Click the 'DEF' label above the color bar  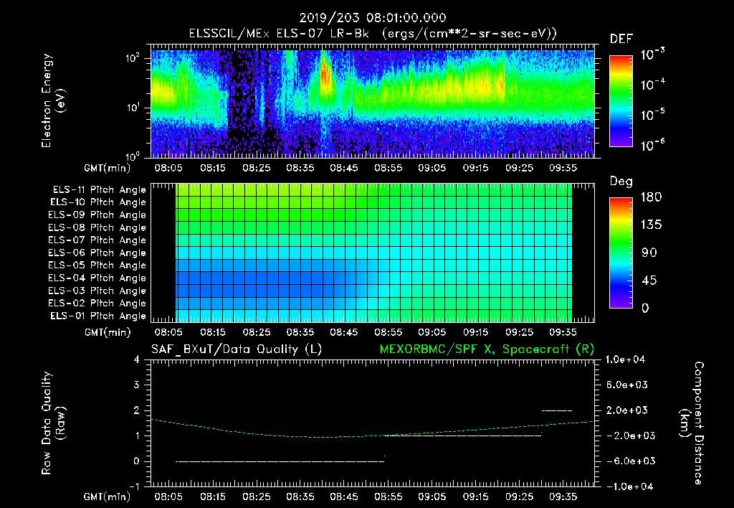pyautogui.click(x=621, y=39)
